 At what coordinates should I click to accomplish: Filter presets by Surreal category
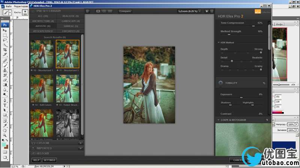tap(70, 26)
